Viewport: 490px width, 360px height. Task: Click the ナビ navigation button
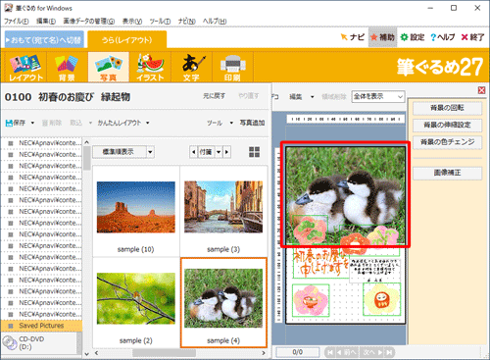352,37
